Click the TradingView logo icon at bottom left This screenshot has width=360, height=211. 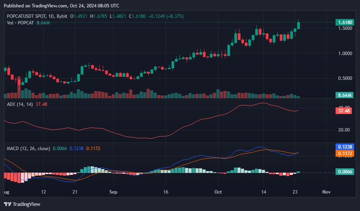click(7, 204)
